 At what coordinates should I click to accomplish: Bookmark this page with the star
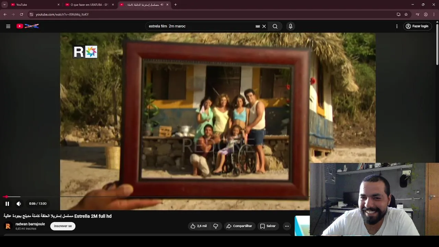click(x=406, y=14)
